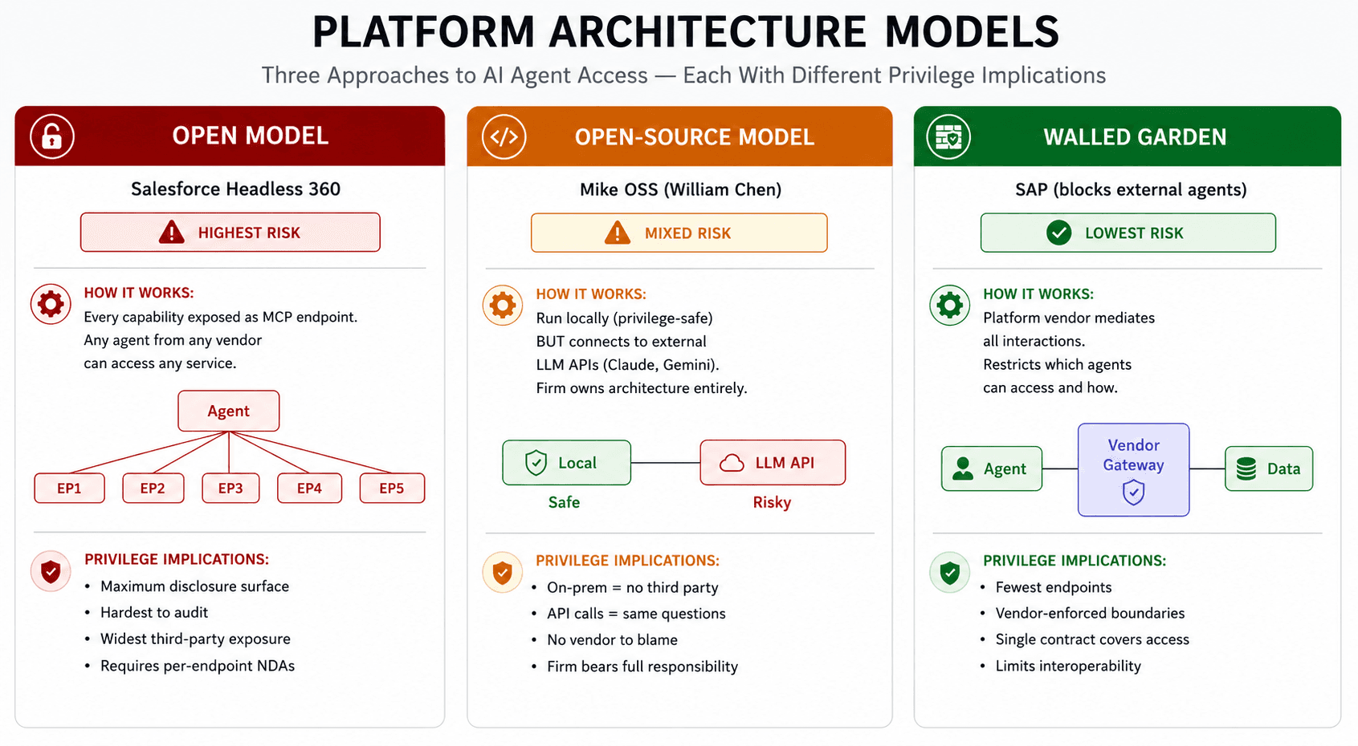Click the bullet "Vendor-enforced boundaries"
This screenshot has width=1358, height=746.
1090,613
